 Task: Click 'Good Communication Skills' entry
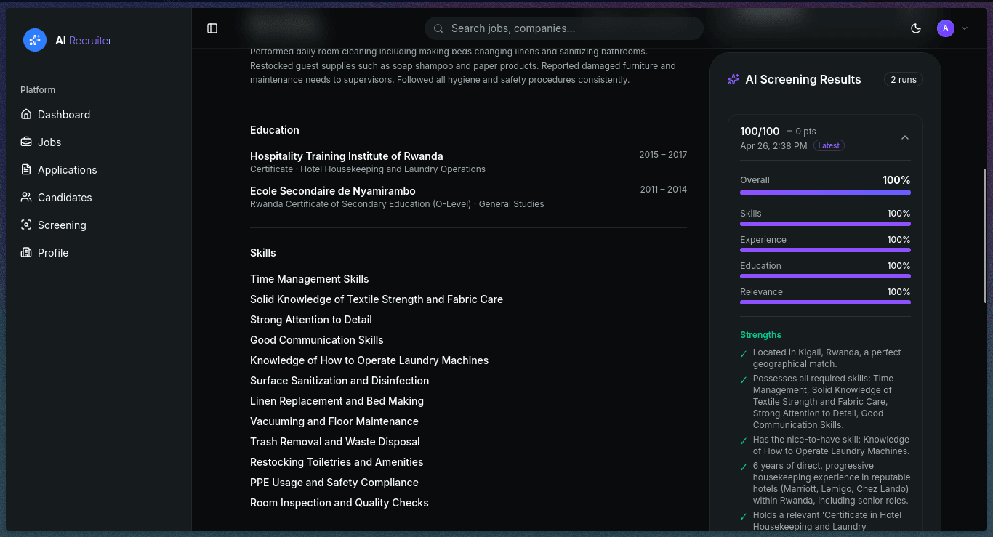pyautogui.click(x=317, y=340)
